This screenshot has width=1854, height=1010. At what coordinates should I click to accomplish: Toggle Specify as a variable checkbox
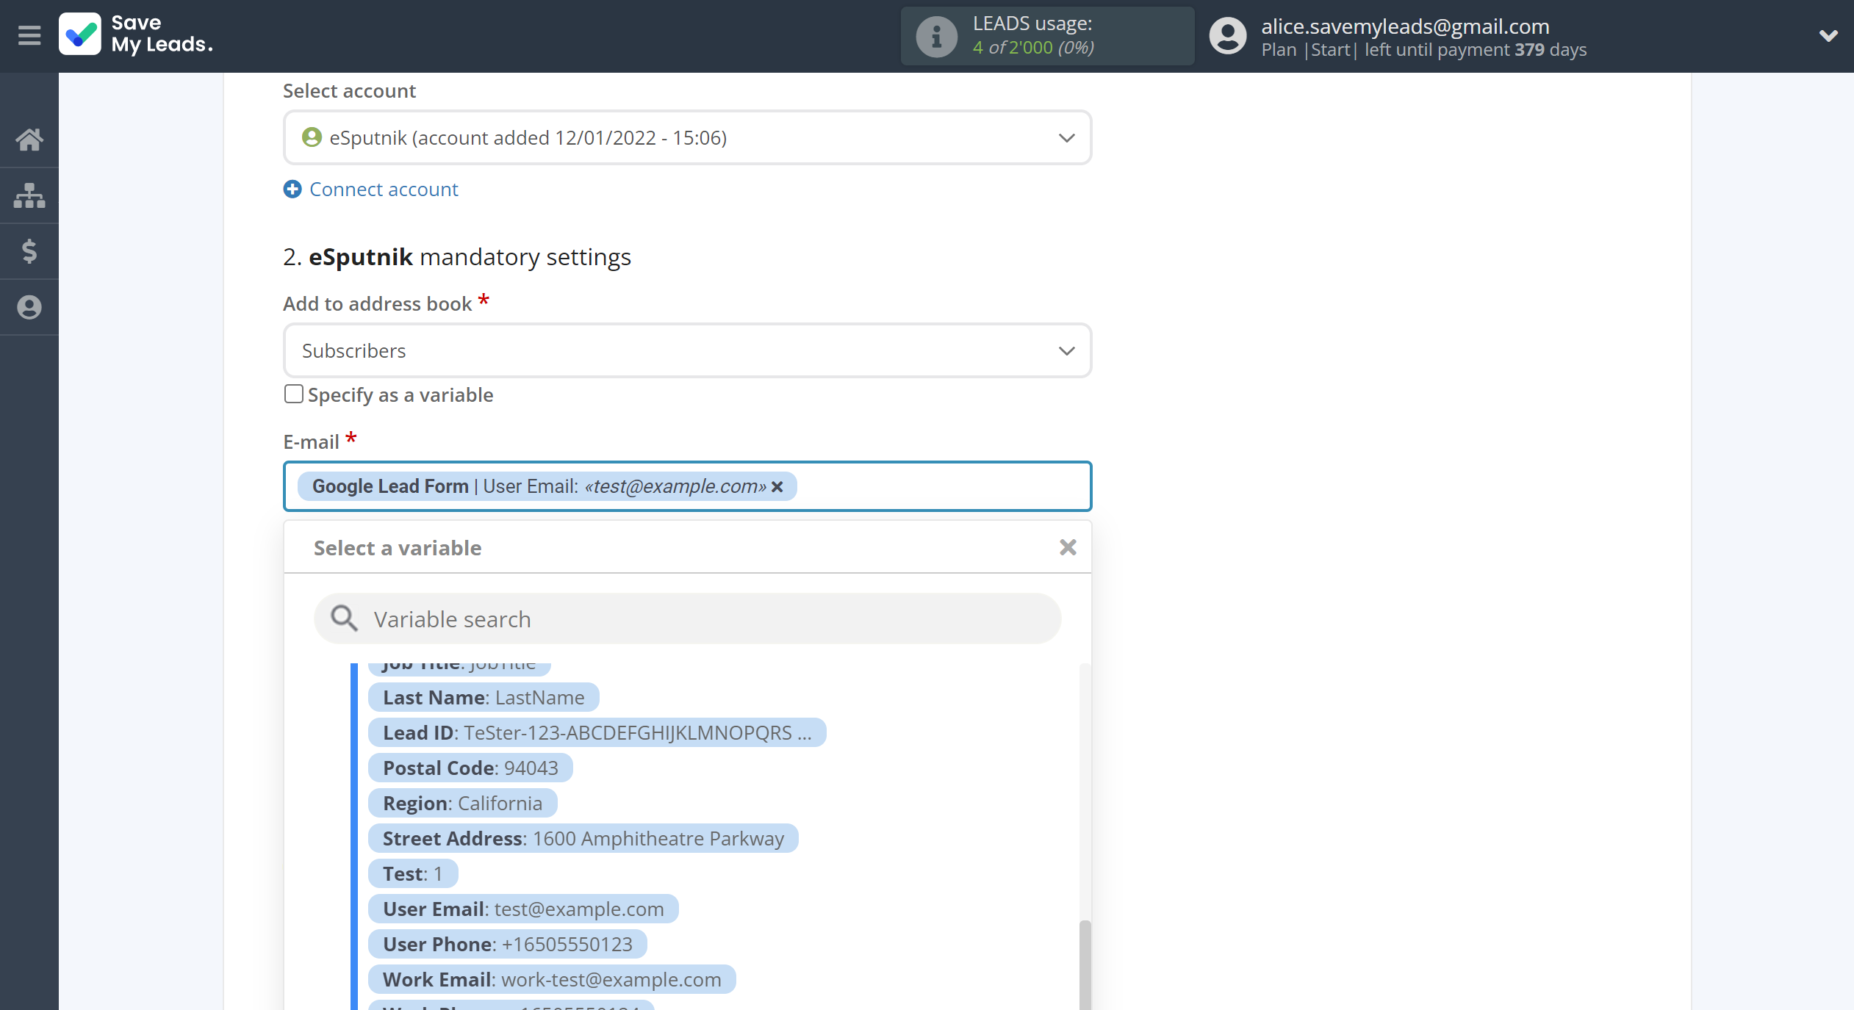[294, 394]
